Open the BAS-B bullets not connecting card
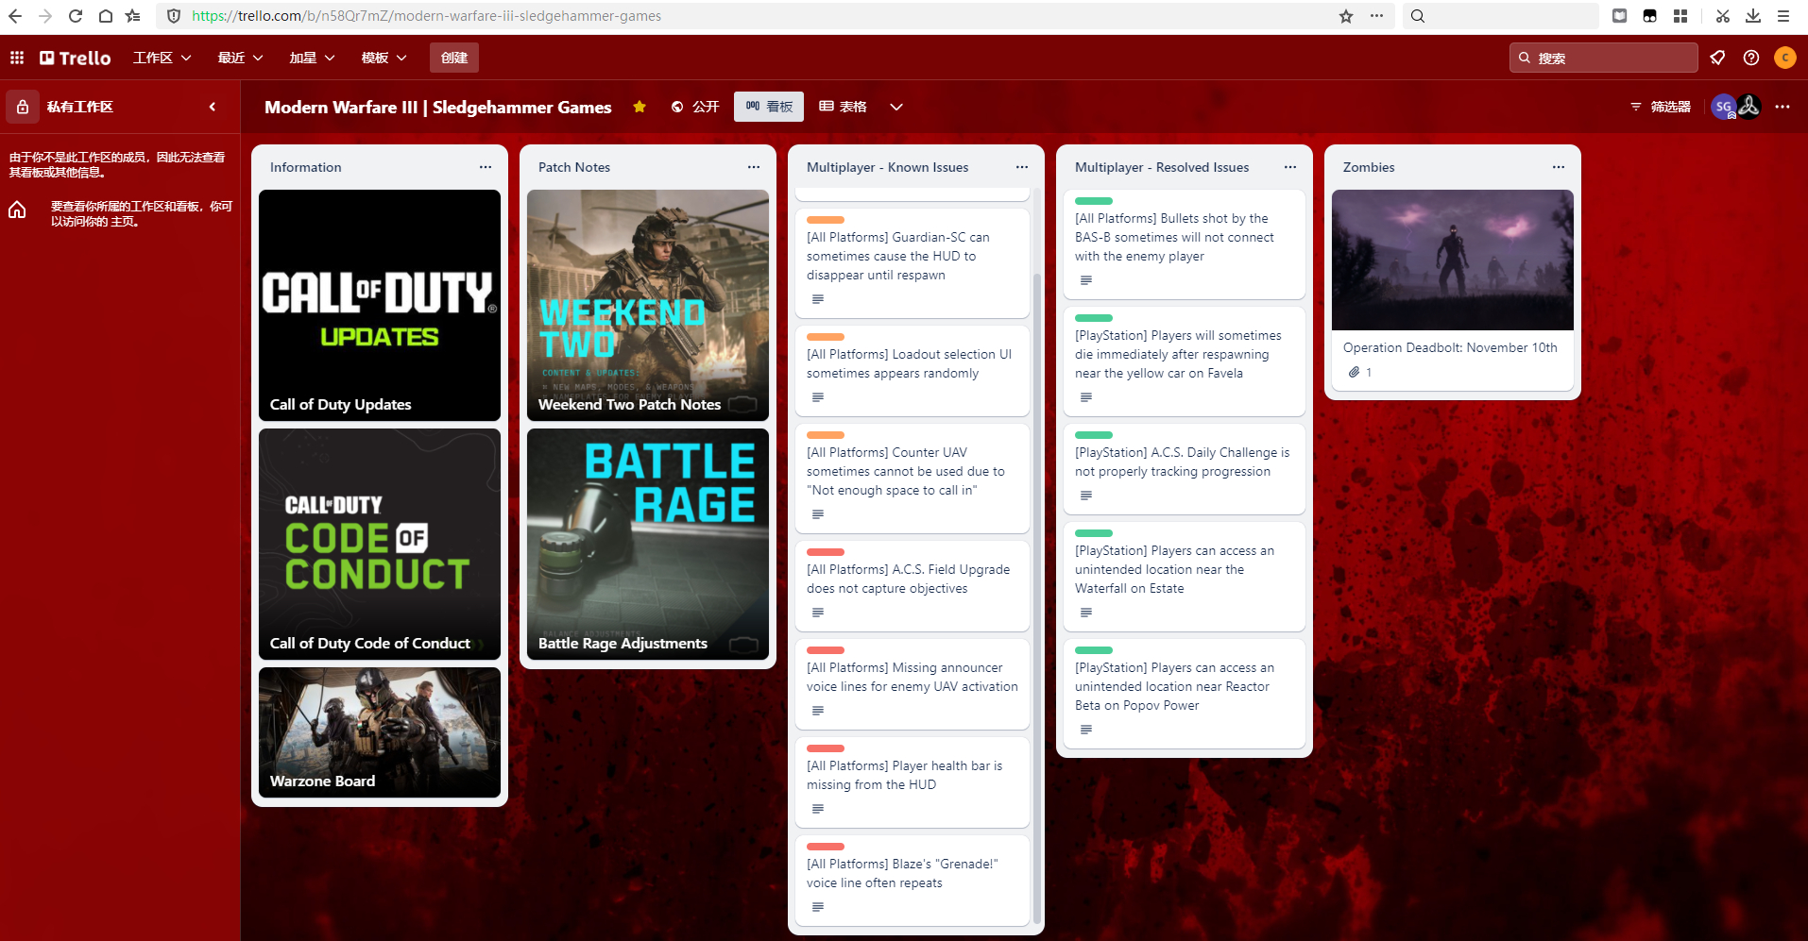The height and width of the screenshot is (941, 1808). 1185,244
